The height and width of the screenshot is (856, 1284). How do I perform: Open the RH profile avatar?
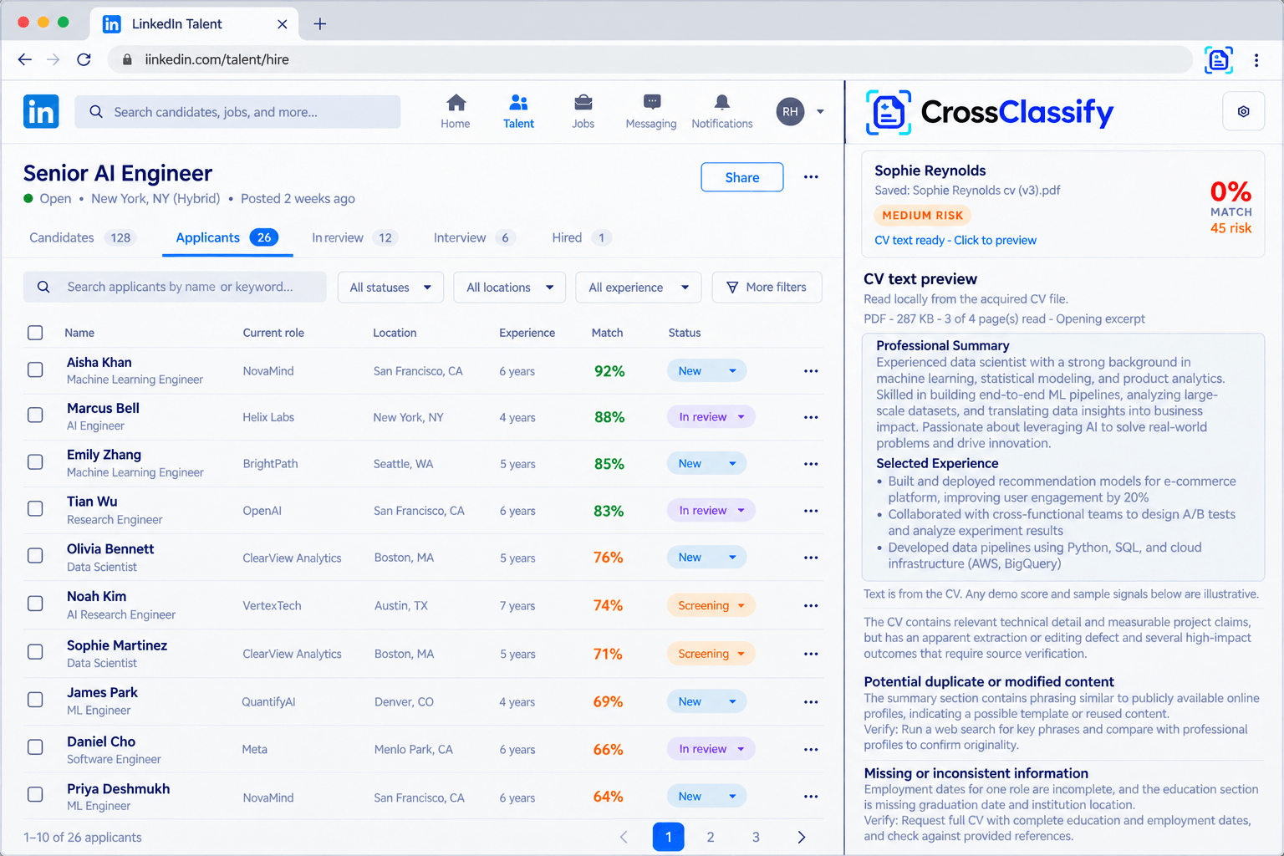790,111
